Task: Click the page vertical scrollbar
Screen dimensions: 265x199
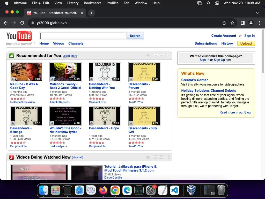Action: (263, 52)
